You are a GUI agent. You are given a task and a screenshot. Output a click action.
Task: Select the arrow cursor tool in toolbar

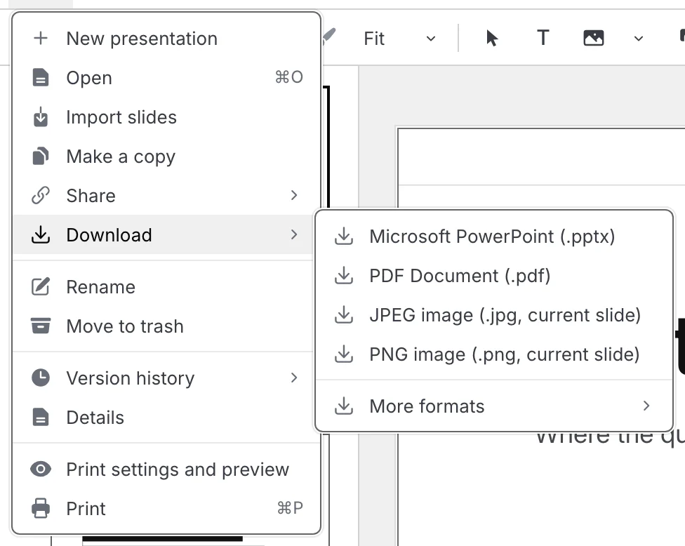click(492, 39)
